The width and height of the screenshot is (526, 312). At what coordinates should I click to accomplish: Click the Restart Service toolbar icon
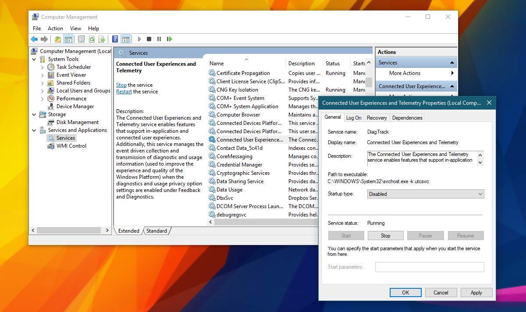click(169, 39)
